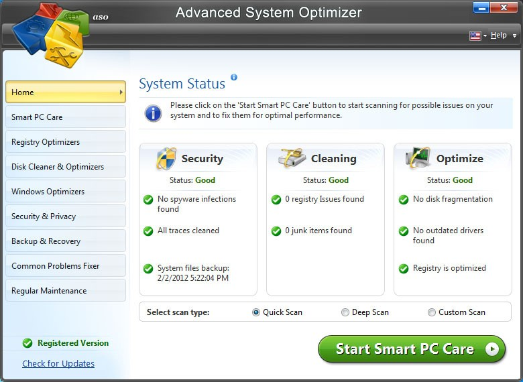Click the green check next to All traces cleaned

(x=148, y=231)
